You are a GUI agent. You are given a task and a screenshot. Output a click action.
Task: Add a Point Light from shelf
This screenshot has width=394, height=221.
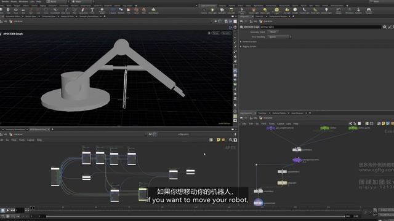[x=212, y=10]
